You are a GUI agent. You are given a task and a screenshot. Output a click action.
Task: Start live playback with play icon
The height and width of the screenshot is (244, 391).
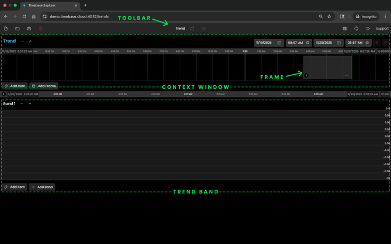(x=368, y=29)
